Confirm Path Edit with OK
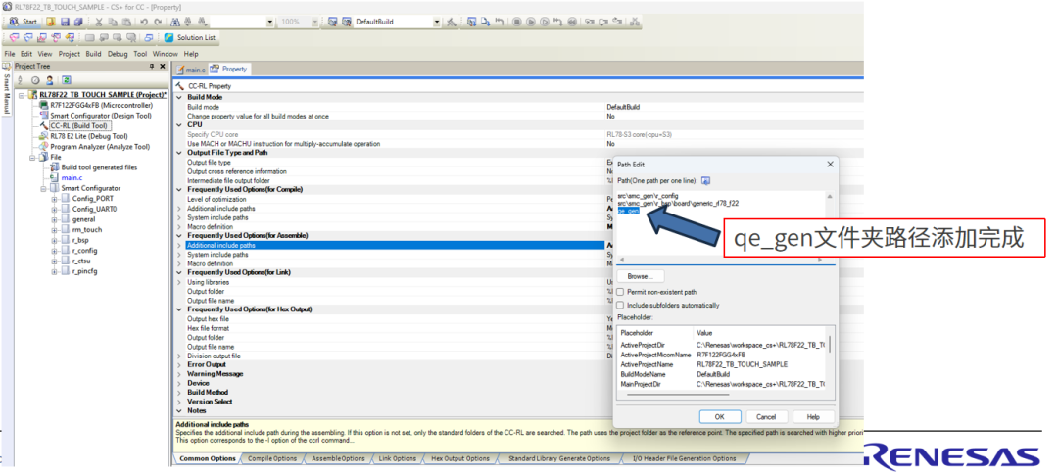The width and height of the screenshot is (1058, 475). (x=720, y=416)
